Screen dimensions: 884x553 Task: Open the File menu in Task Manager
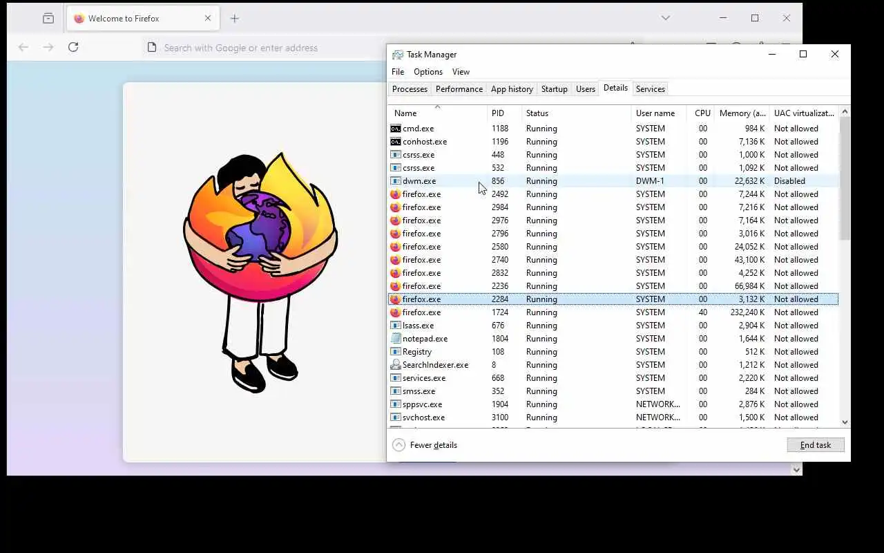(398, 72)
